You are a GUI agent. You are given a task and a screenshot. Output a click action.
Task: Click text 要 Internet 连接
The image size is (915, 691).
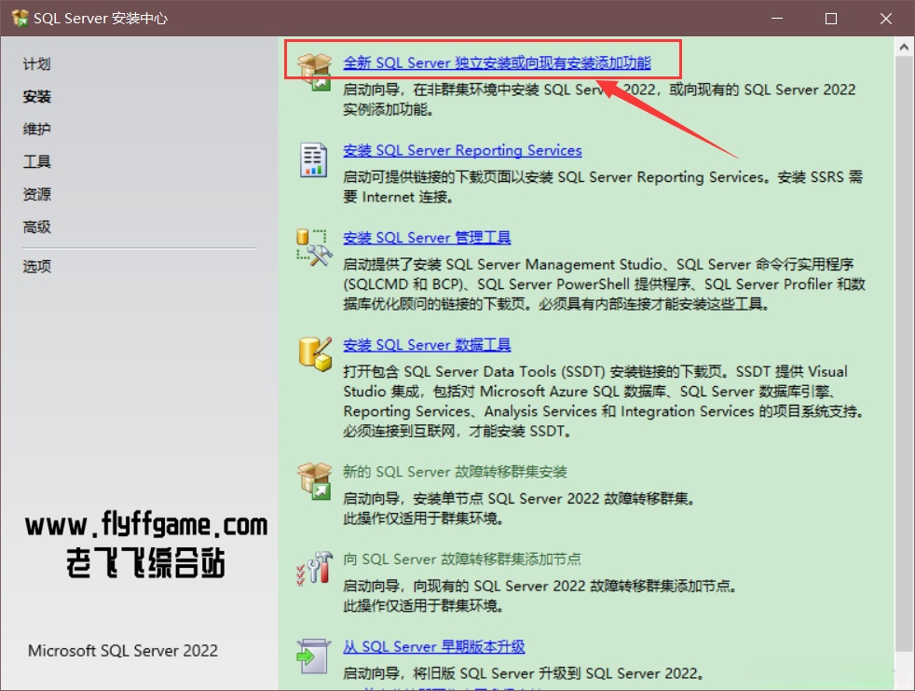(x=398, y=197)
